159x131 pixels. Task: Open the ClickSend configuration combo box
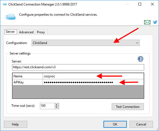click(x=86, y=43)
